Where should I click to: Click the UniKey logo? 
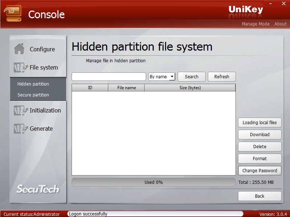click(246, 9)
